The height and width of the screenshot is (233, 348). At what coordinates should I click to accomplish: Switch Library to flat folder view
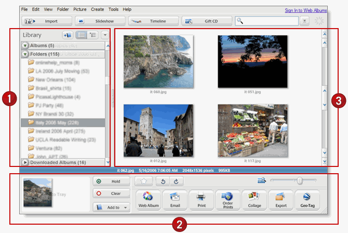[81, 35]
